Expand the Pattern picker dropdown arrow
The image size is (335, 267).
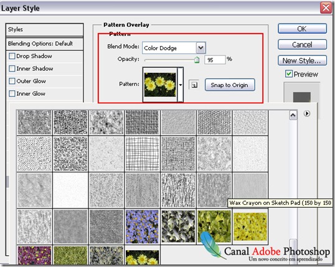click(x=181, y=85)
